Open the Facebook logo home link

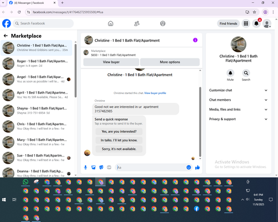(7, 23)
